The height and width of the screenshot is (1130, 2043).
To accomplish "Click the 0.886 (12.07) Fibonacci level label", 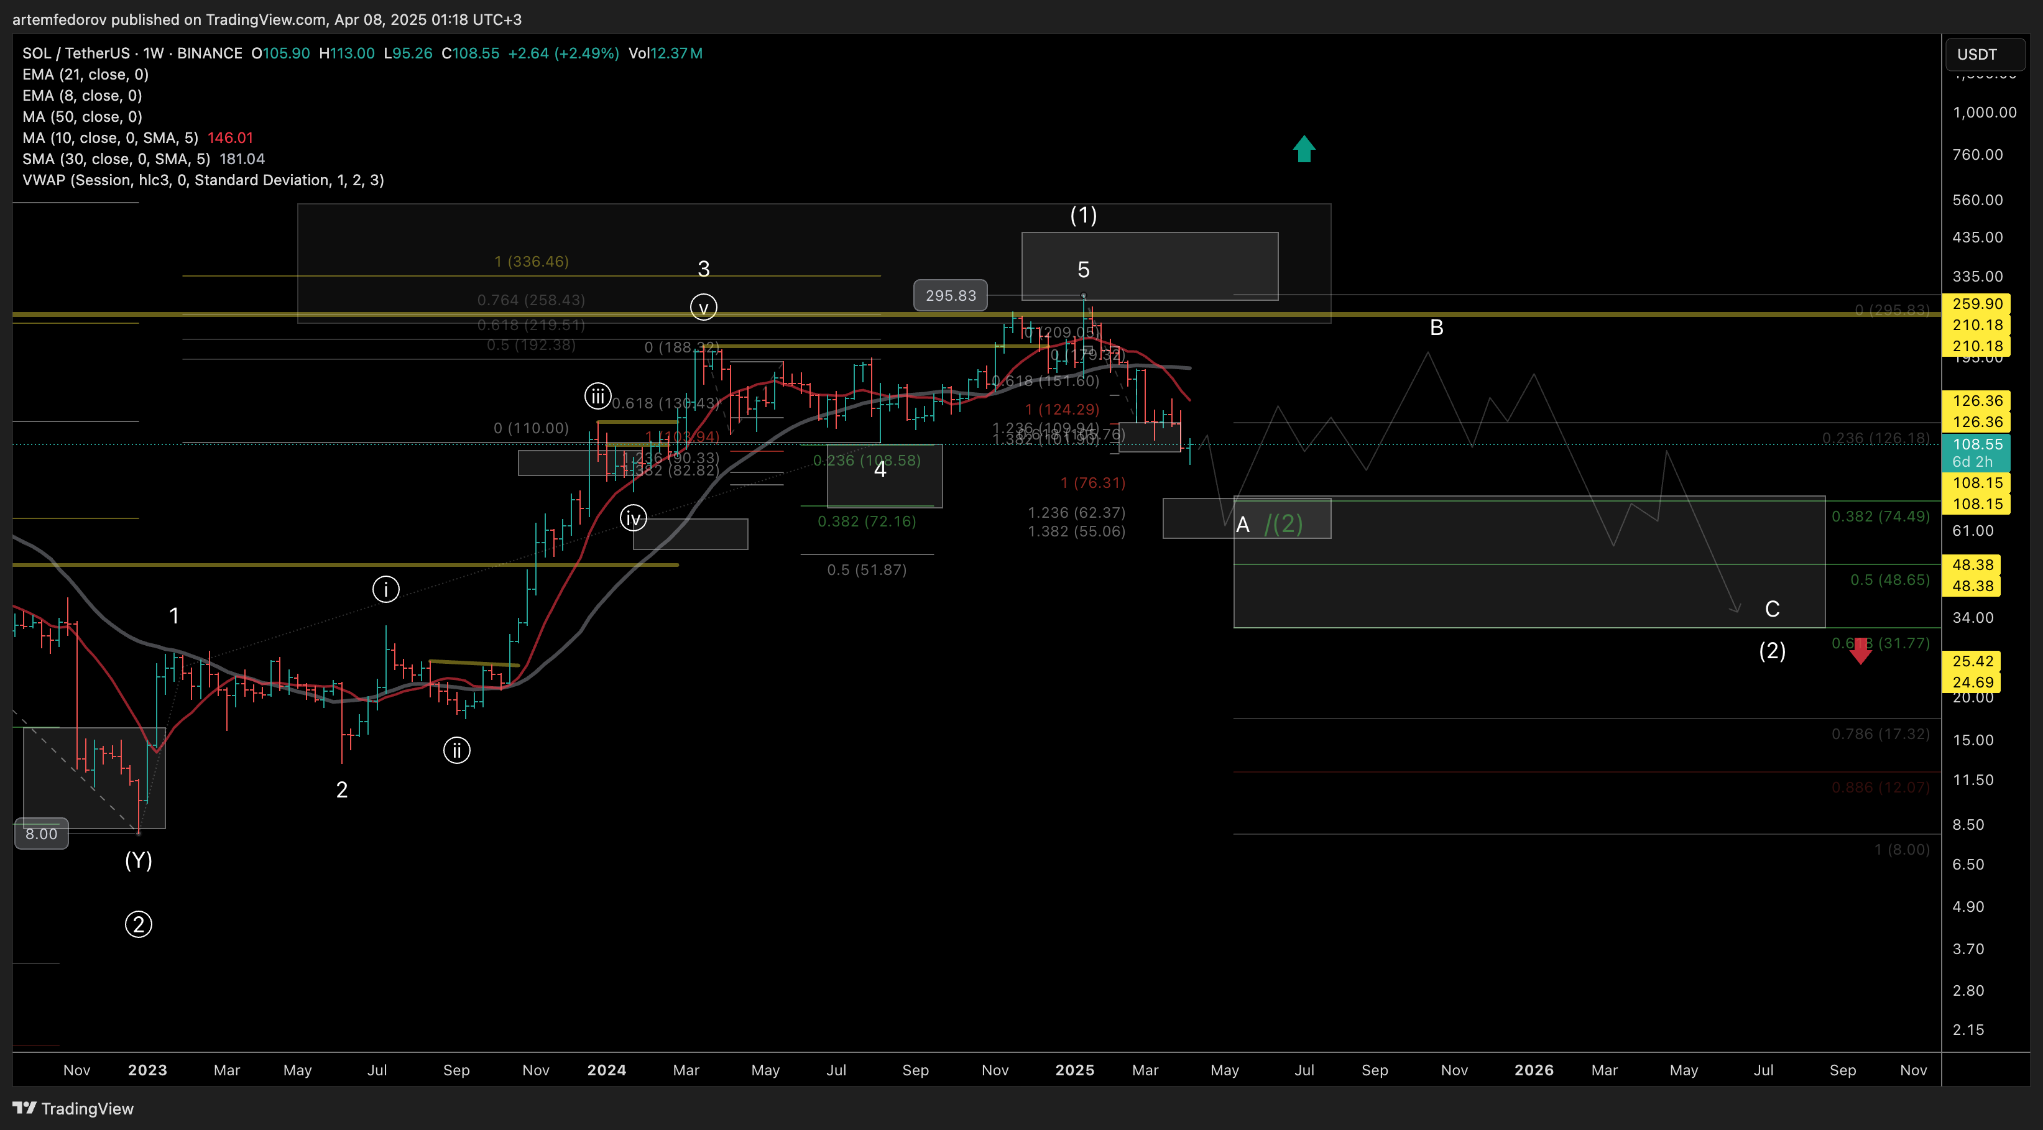I will [x=1880, y=788].
